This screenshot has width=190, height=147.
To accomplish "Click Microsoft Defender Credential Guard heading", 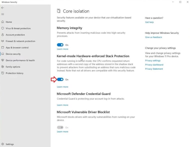I will tap(83, 94).
